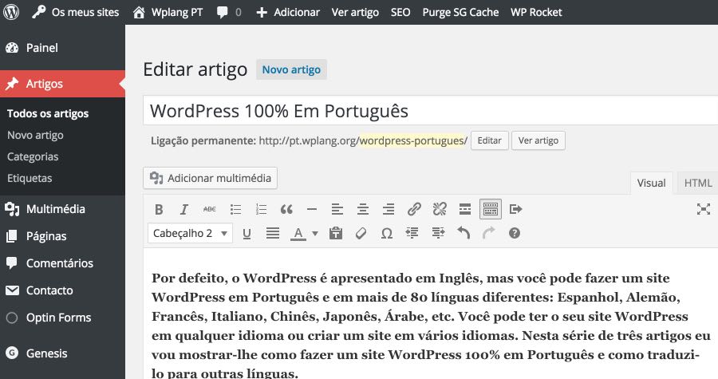718x379 pixels.
Task: Remove link with unlink icon
Action: point(440,209)
